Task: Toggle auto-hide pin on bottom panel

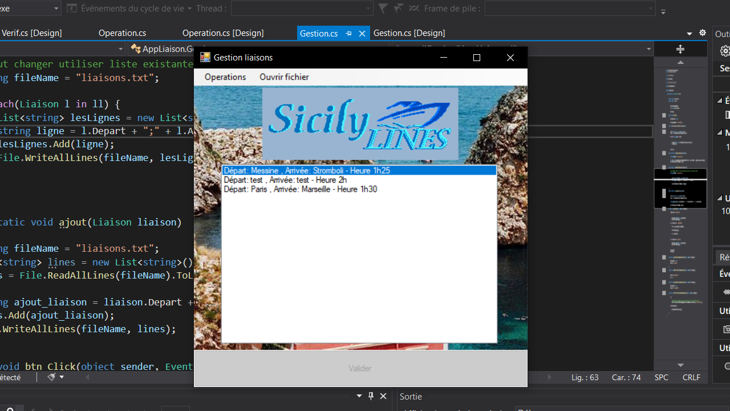Action: click(x=371, y=396)
